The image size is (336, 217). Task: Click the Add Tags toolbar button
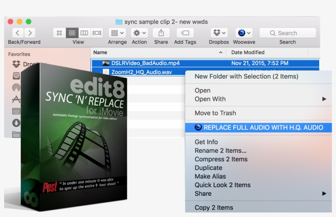[x=185, y=33]
